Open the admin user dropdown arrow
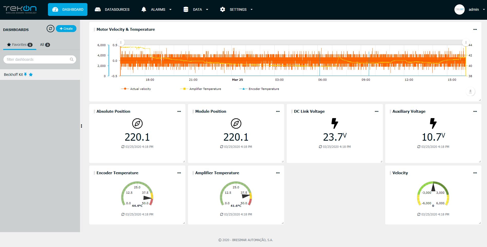This screenshot has width=487, height=247. (484, 9)
